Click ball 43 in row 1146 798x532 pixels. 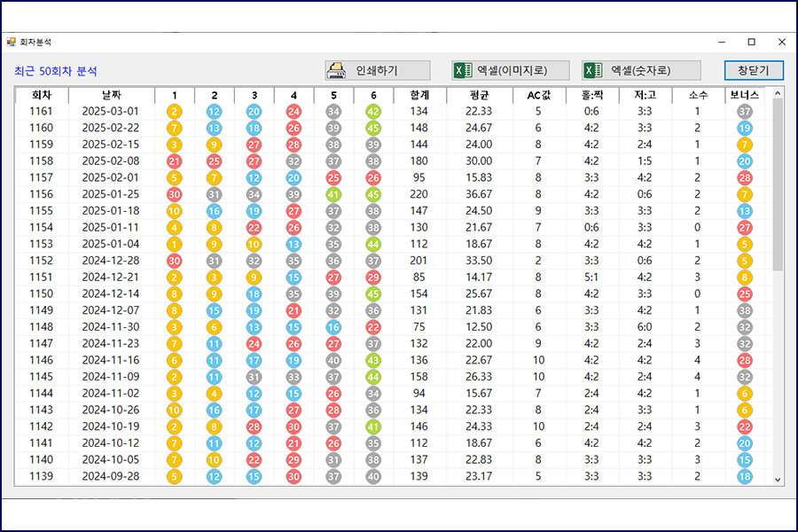pos(373,361)
